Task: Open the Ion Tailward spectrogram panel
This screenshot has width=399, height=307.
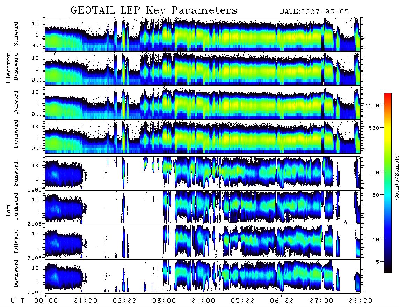Action: click(203, 242)
